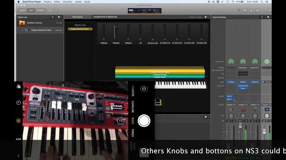The height and width of the screenshot is (160, 286).
Task: Click the red record button in toolbar
Action: 239,10
